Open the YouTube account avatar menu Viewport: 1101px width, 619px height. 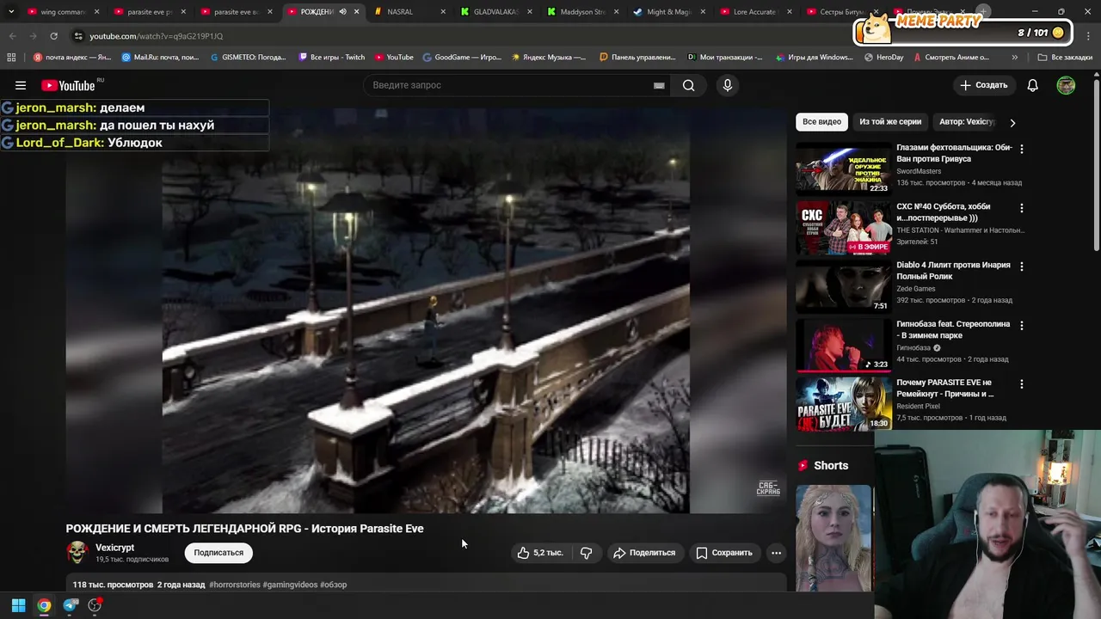(1066, 85)
